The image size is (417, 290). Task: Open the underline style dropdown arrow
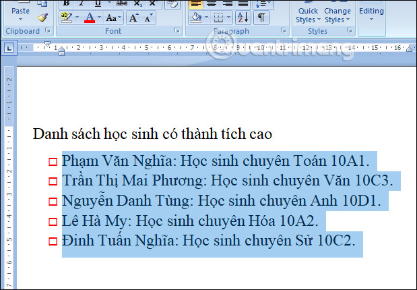(109, 3)
